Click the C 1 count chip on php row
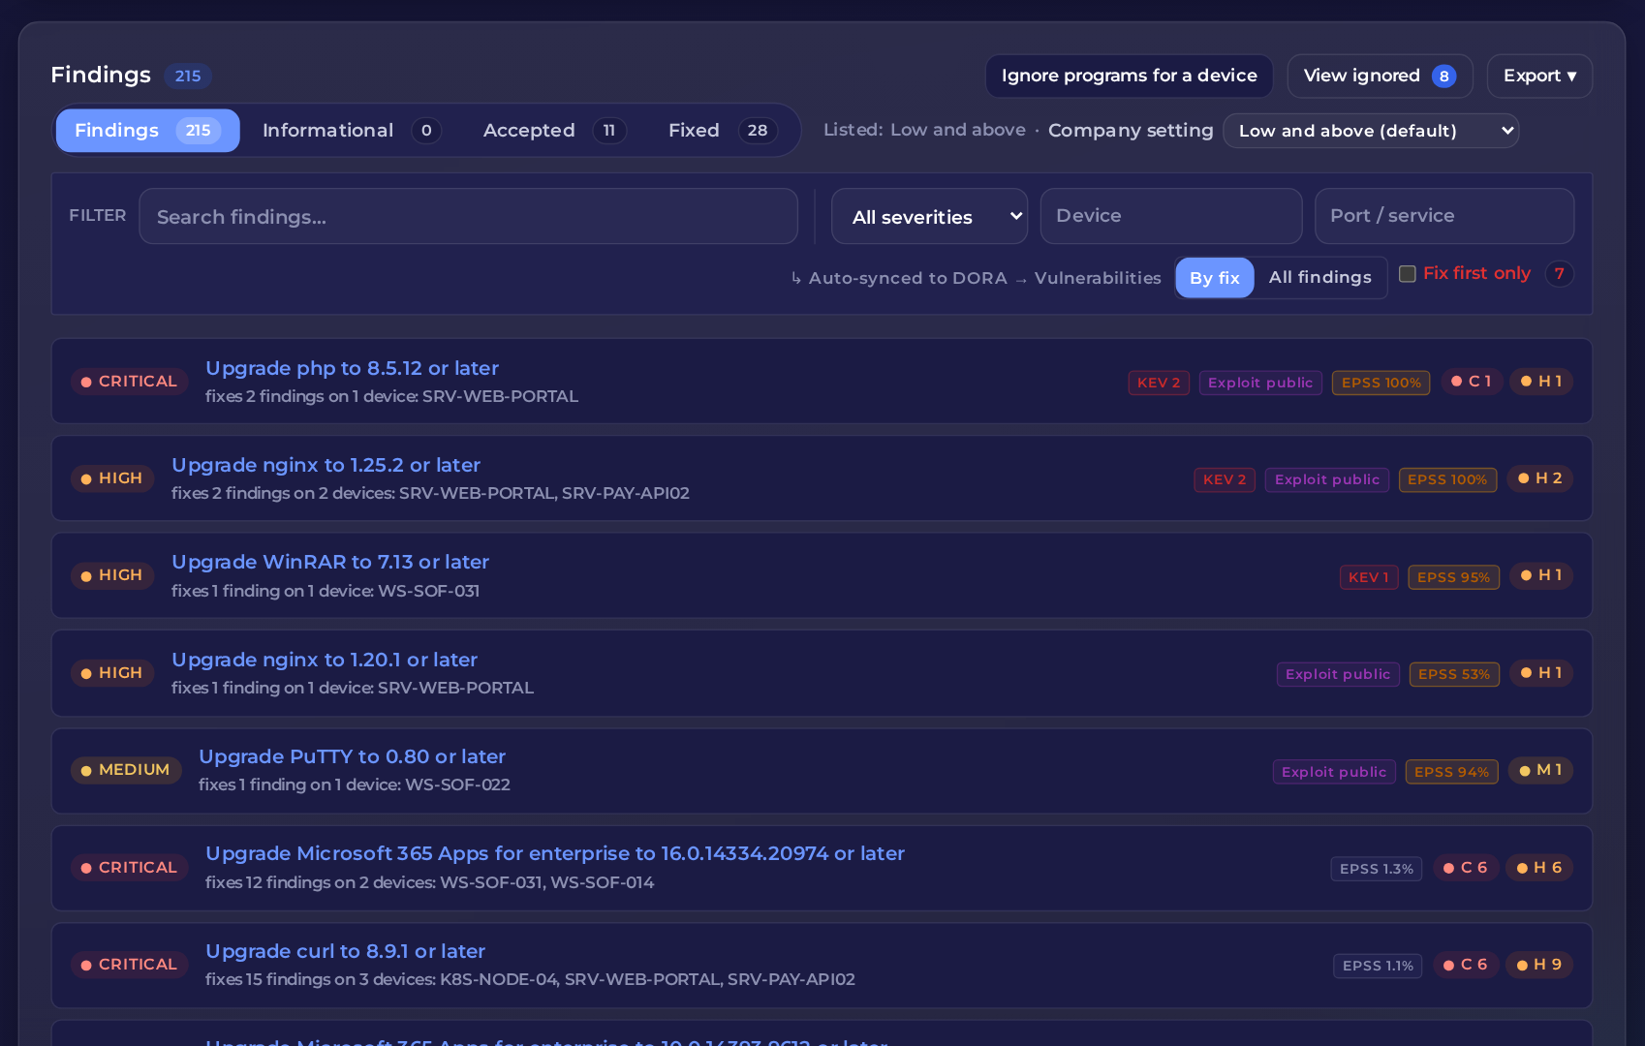 [1472, 382]
